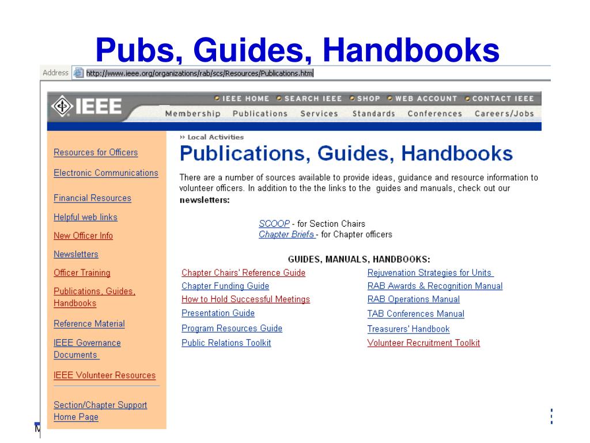Go to Section/Chapter Support Home Page
The height and width of the screenshot is (443, 590).
click(100, 411)
